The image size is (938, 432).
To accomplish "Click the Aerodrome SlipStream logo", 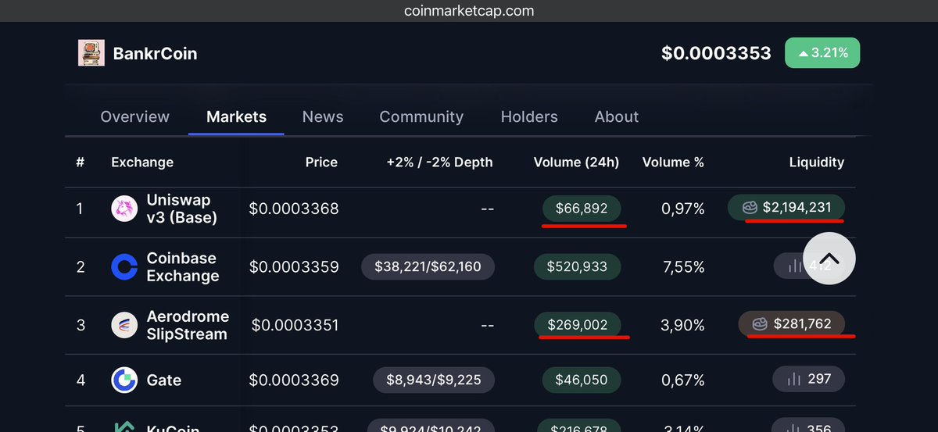I will pyautogui.click(x=124, y=325).
